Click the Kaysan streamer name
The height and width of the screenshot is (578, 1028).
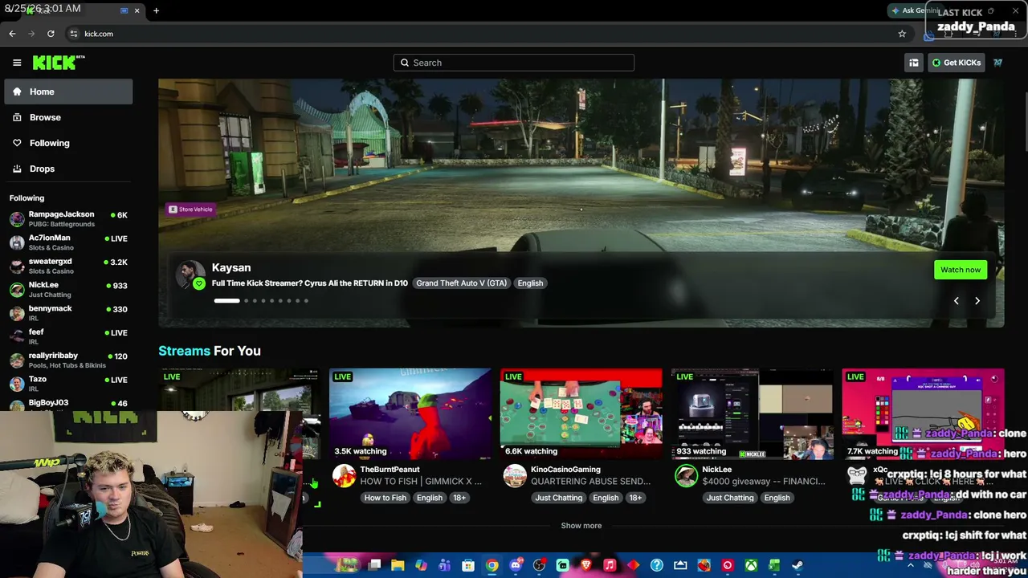[231, 267]
